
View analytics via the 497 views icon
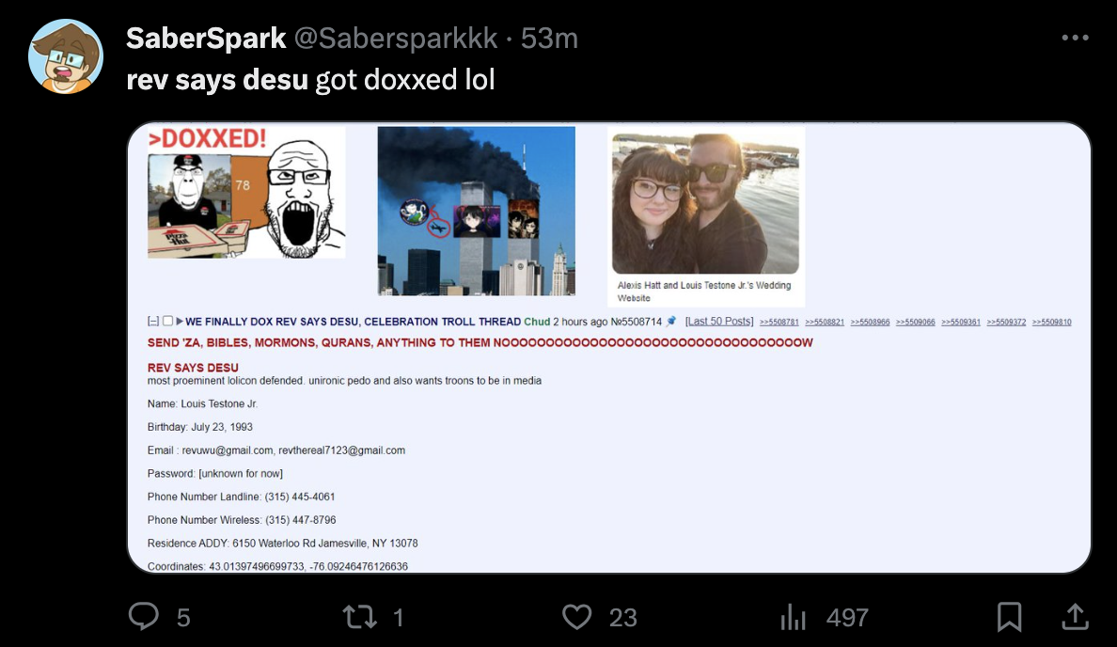[x=793, y=616]
